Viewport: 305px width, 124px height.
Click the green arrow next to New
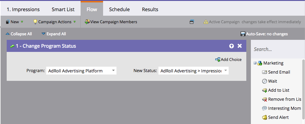(x=22, y=22)
